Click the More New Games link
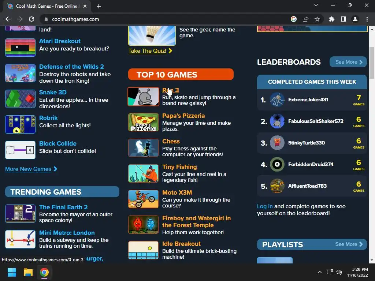This screenshot has width=375, height=281. click(31, 169)
